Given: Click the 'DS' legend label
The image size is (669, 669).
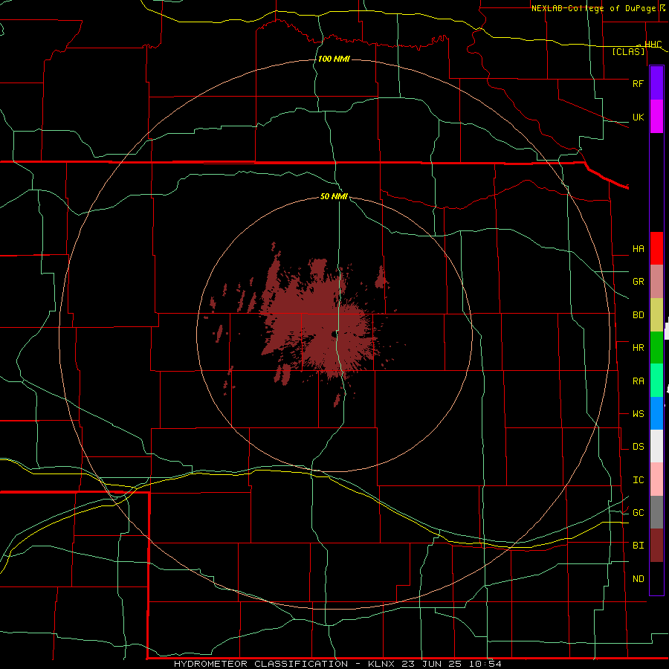Looking at the screenshot, I should click(638, 447).
